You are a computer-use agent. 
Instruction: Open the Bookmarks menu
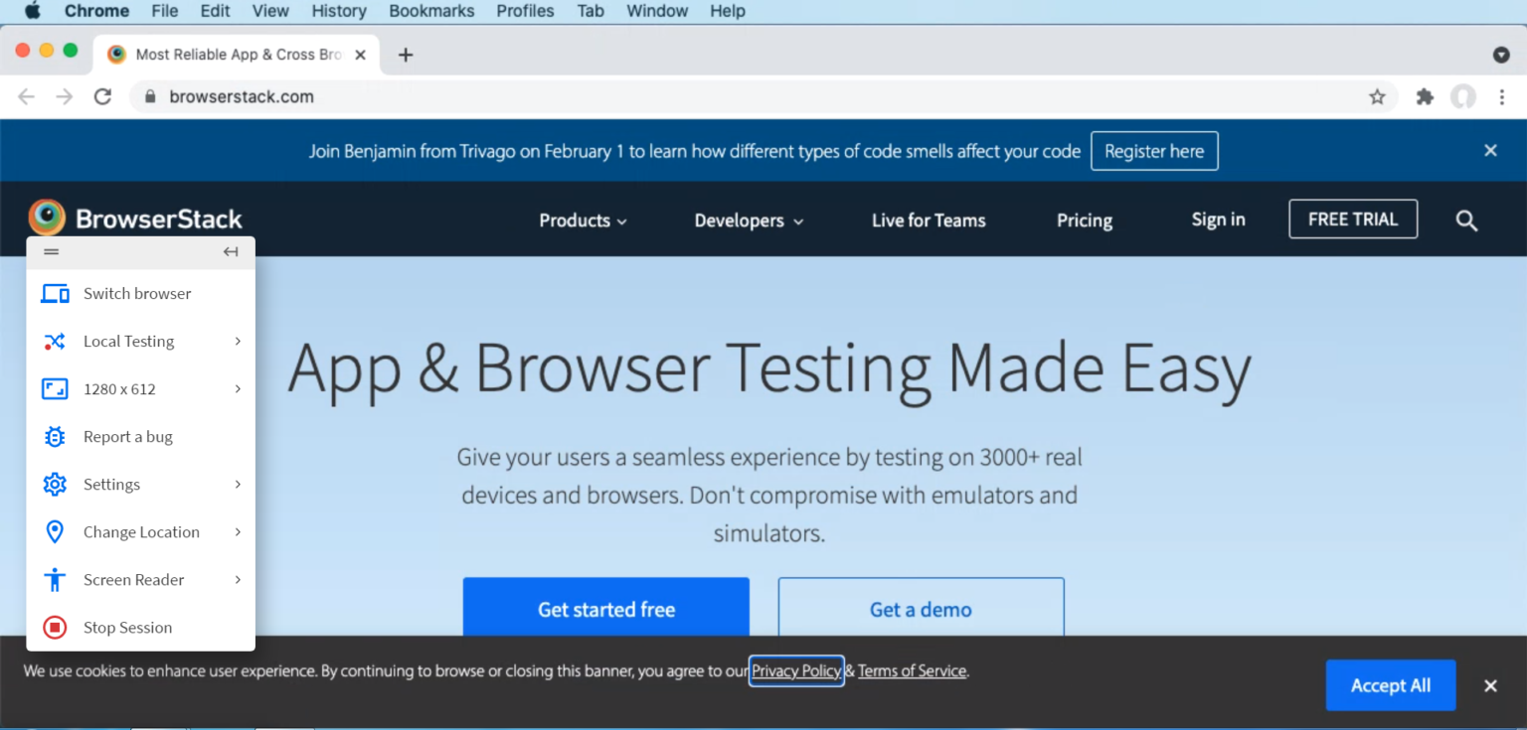click(x=431, y=11)
